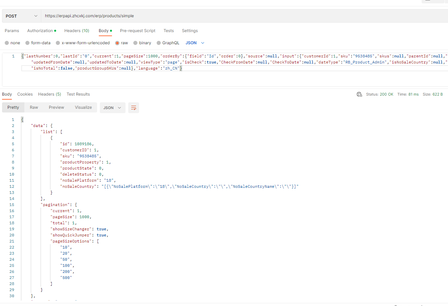The width and height of the screenshot is (448, 306).
Task: Click the "noSalePlatform": "18" line
Action: pyautogui.click(x=88, y=180)
